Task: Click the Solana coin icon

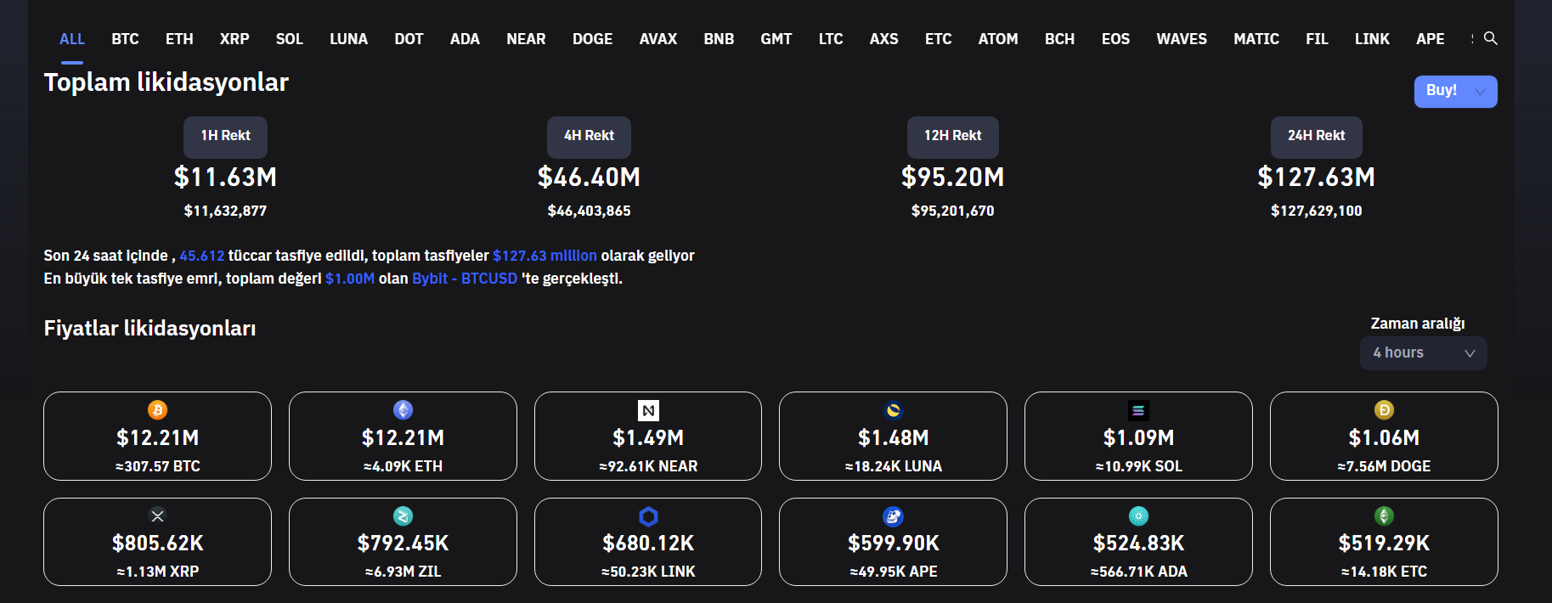Action: click(1138, 410)
